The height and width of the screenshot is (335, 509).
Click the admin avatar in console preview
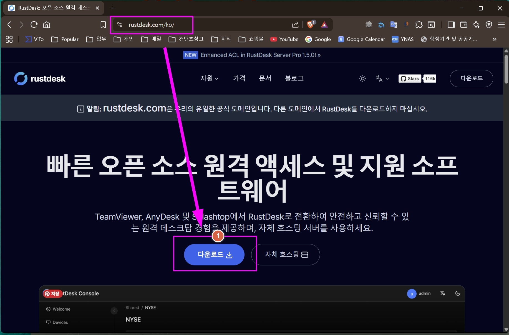pyautogui.click(x=412, y=294)
